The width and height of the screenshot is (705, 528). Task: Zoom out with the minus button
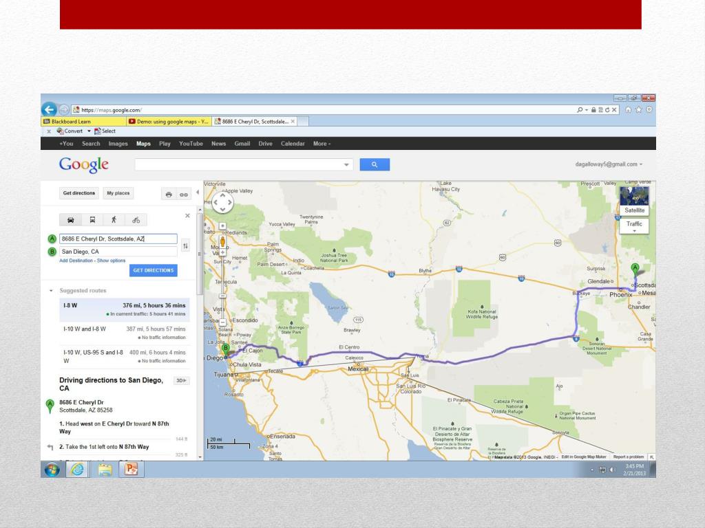[222, 322]
